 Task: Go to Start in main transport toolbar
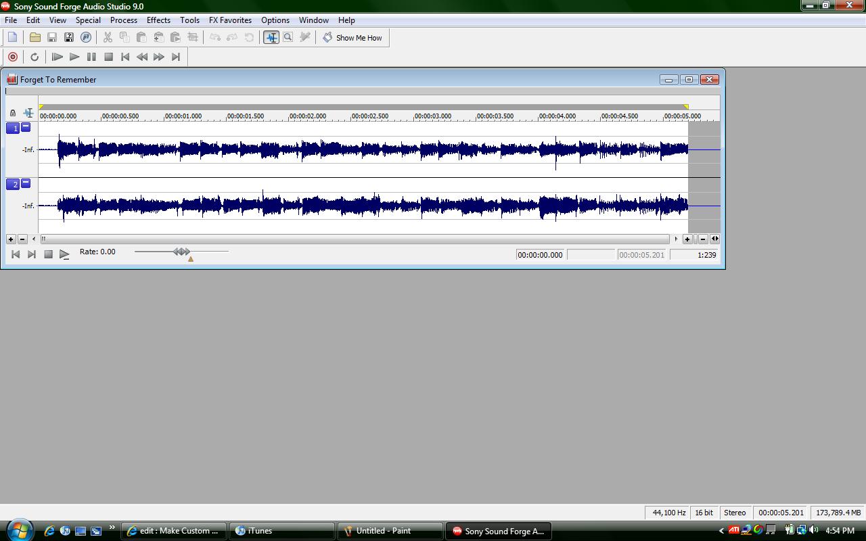125,57
